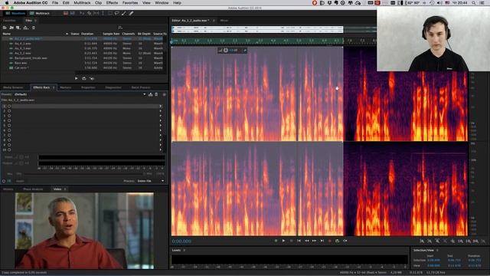Toggle auto-play in Files panel

[x=92, y=78]
